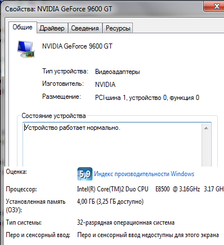Screen dimensions: 224x245
Task: Open Индекс производительности Windows link
Action: click(x=144, y=174)
